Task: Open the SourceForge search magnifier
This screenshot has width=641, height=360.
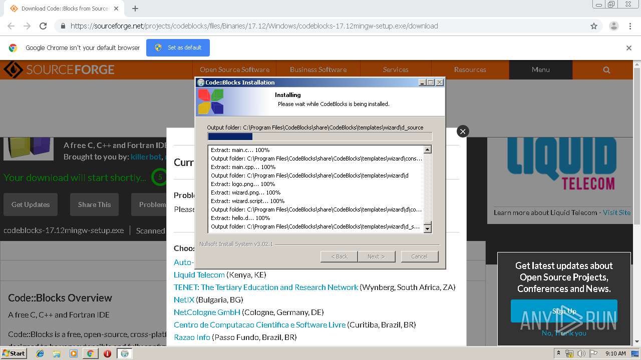Action: pyautogui.click(x=606, y=70)
